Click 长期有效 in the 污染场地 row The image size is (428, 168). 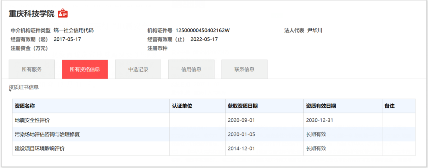[x=316, y=134]
